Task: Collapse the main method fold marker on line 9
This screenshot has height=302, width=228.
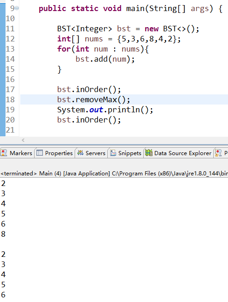Action: [17, 8]
